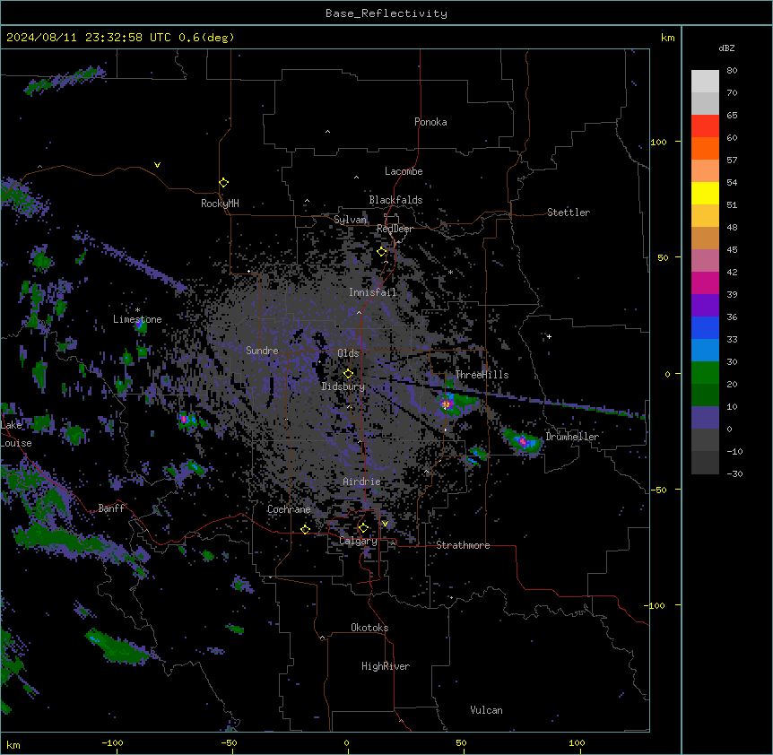Select the Sundre label
Screen dimensions: 773x755
coord(262,351)
